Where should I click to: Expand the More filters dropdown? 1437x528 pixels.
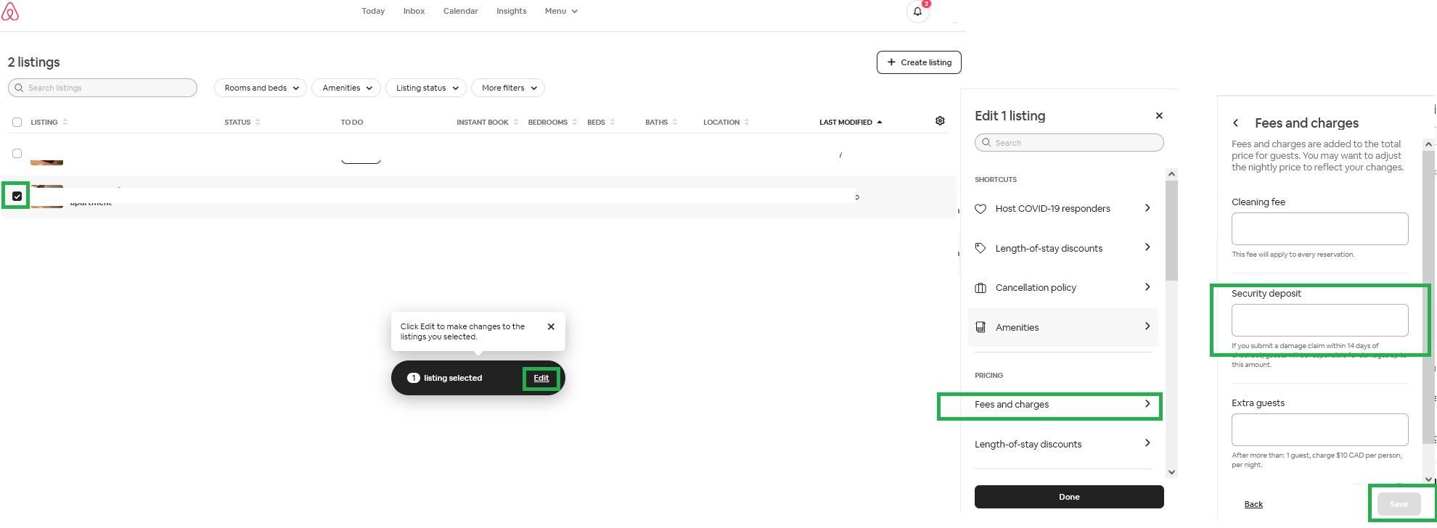tap(508, 88)
